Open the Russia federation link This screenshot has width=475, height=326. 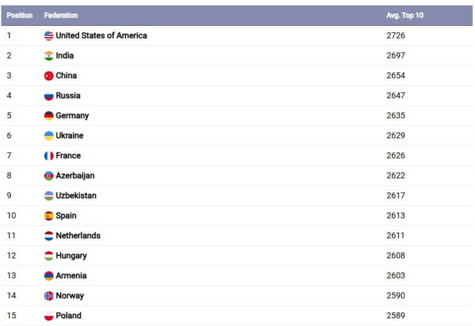coord(68,96)
